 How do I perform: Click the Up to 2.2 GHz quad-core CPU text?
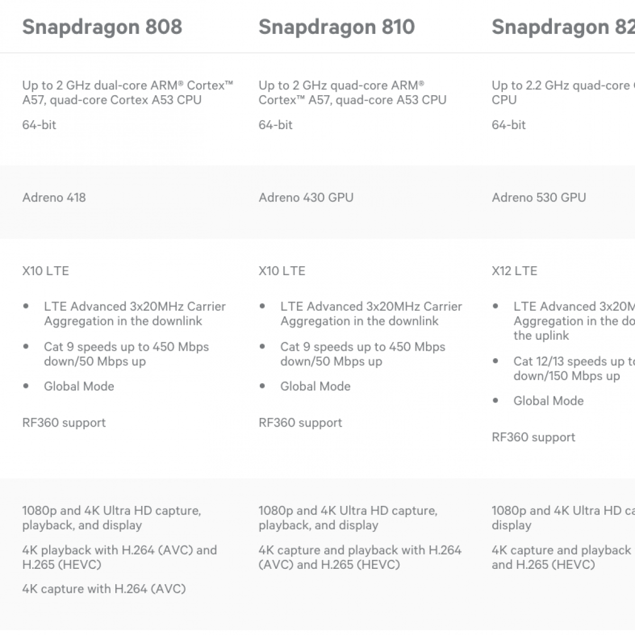(562, 93)
